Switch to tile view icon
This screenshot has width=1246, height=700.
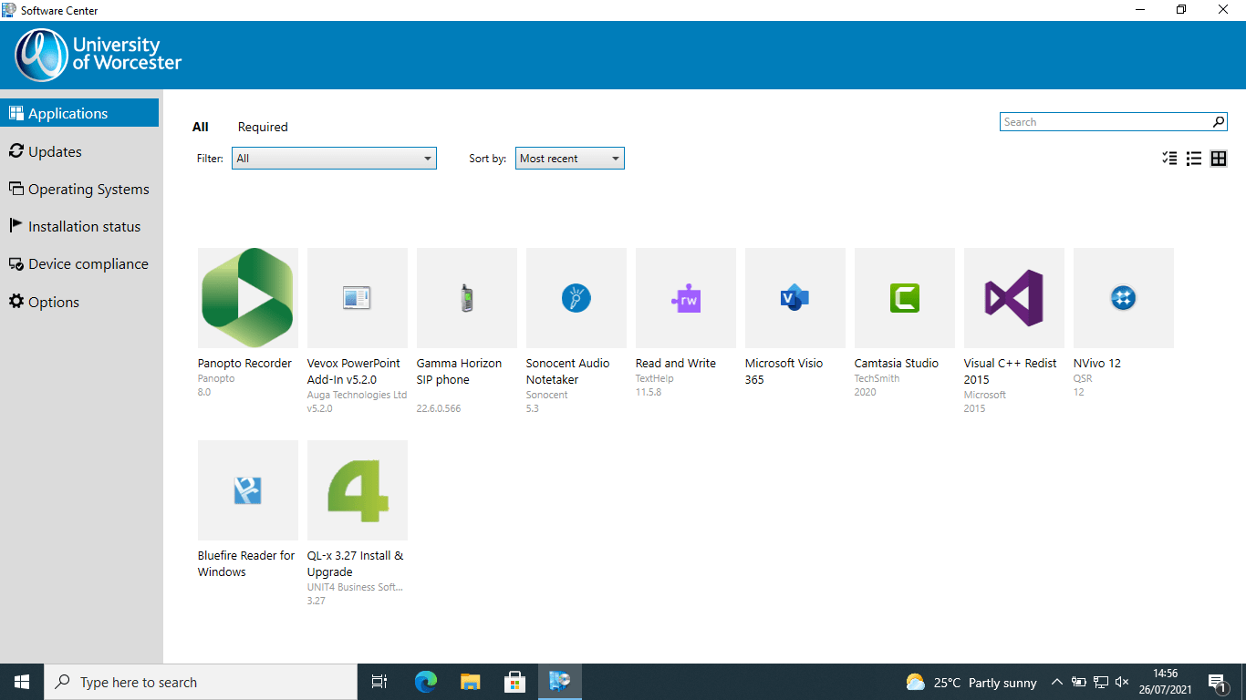(1219, 159)
